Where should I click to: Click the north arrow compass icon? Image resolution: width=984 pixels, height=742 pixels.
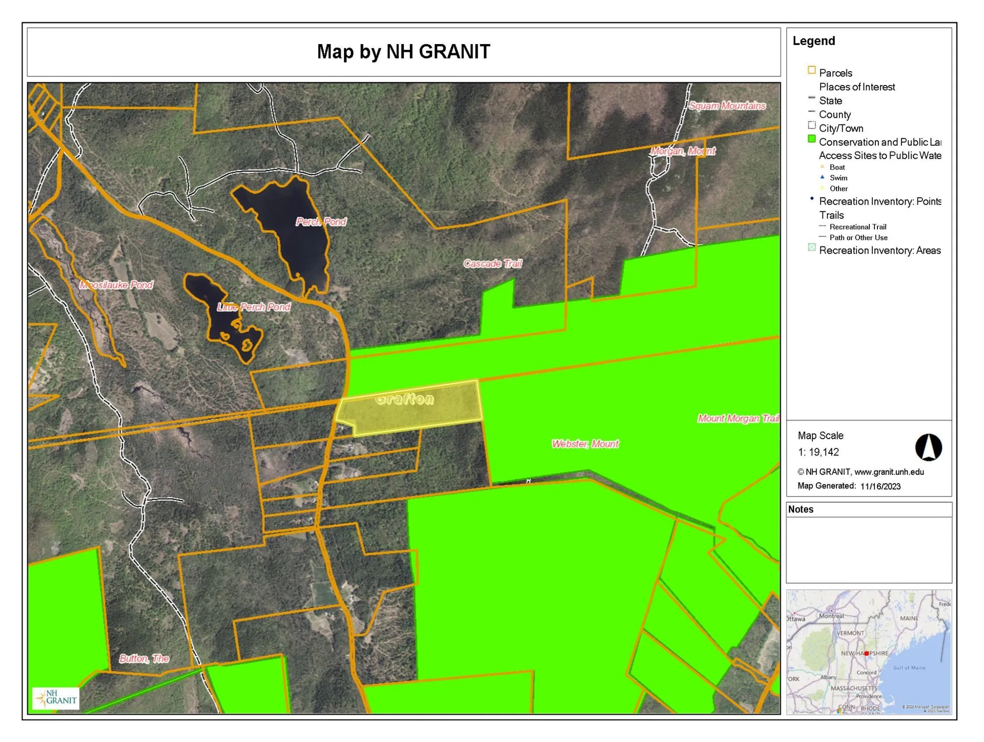pyautogui.click(x=928, y=447)
